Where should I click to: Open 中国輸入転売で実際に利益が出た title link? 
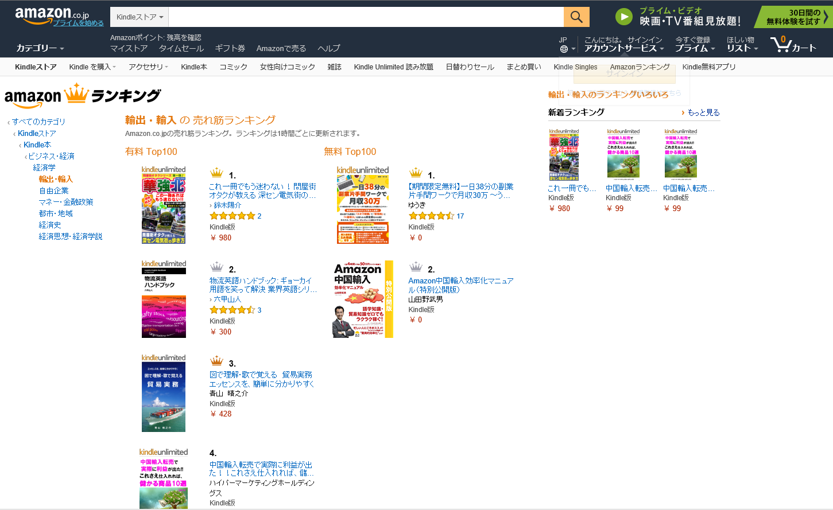click(x=262, y=469)
